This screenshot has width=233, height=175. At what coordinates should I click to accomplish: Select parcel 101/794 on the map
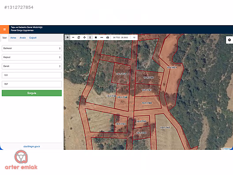point(142,133)
